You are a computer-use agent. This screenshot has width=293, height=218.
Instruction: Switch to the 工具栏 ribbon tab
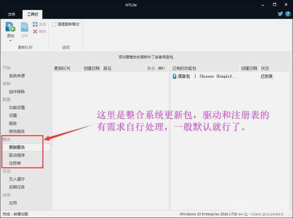tap(33, 14)
